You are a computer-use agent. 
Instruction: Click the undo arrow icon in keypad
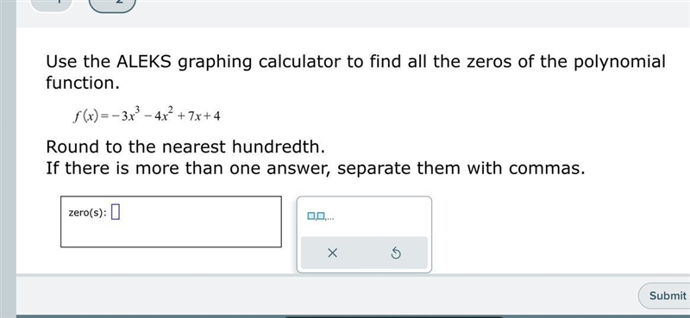point(396,253)
